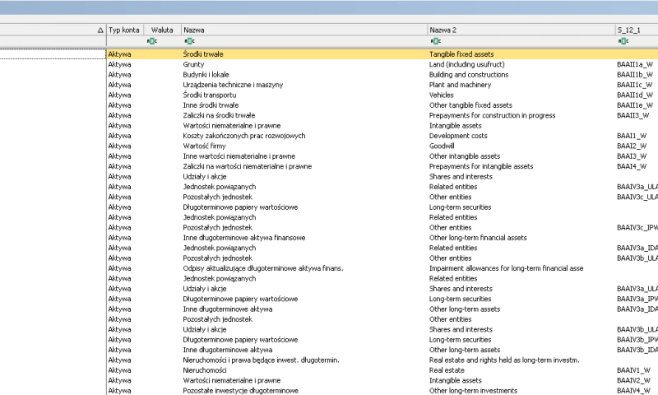Click code 'BAAII1b_W' cell
Image resolution: width=658 pixels, height=395 pixels.
[x=635, y=75]
